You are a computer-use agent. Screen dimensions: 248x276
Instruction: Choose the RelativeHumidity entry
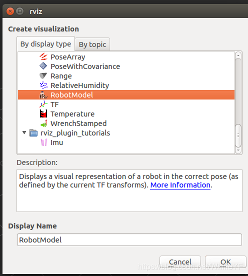(x=79, y=85)
